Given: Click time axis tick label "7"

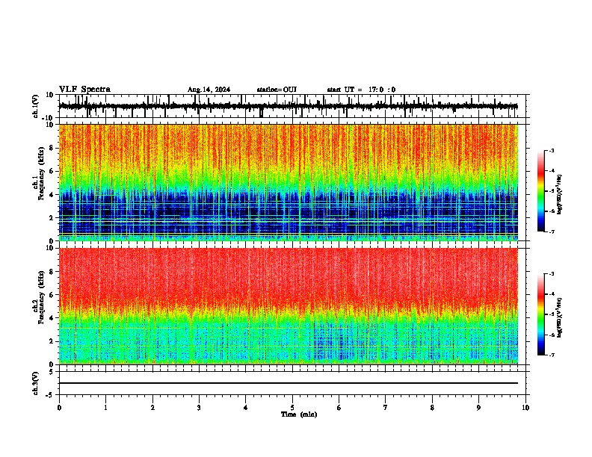Looking at the screenshot, I should 386,408.
